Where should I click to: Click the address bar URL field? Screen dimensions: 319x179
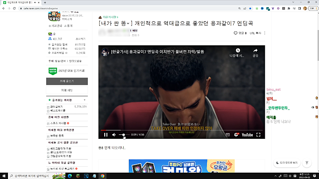pos(128,8)
